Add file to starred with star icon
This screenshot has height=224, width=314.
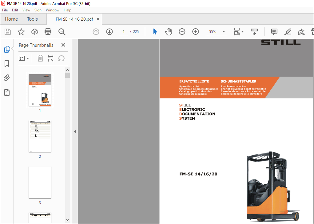click(21, 32)
